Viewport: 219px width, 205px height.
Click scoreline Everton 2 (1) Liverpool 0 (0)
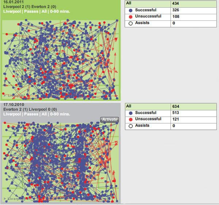click(30, 109)
